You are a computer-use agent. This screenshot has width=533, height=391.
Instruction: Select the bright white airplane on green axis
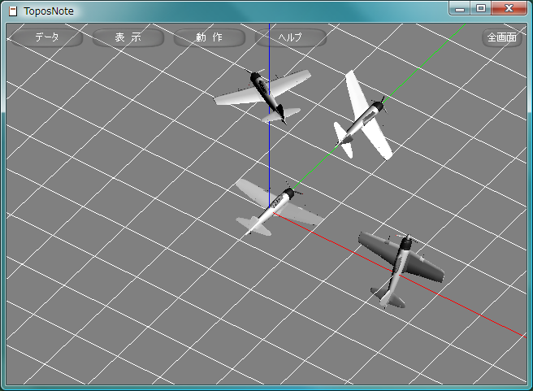363,115
